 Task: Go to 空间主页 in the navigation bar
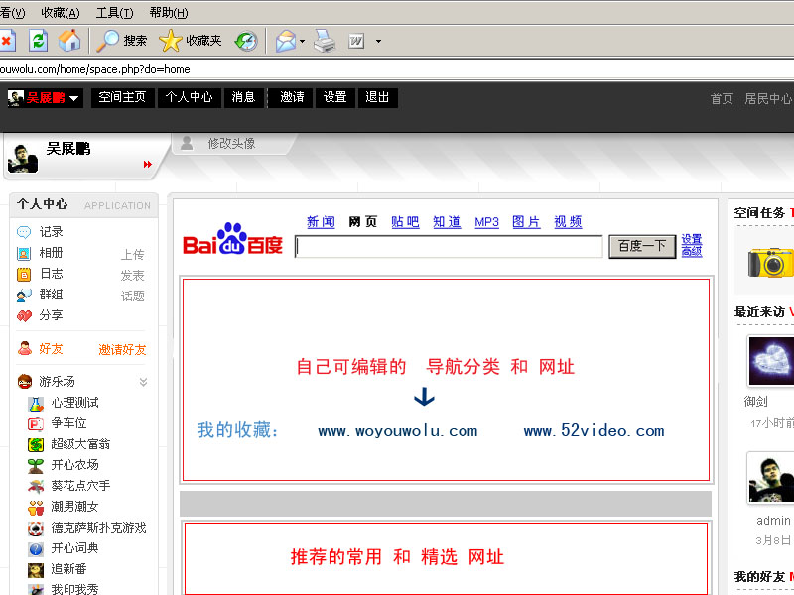122,97
